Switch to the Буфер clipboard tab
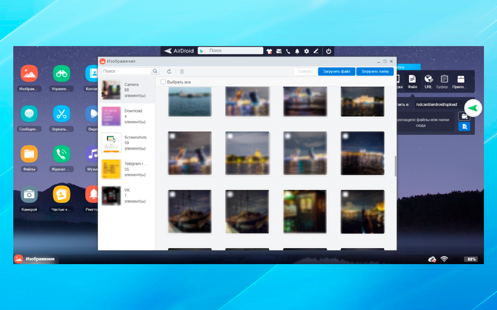Viewport: 497px width, 310px height. [x=444, y=81]
